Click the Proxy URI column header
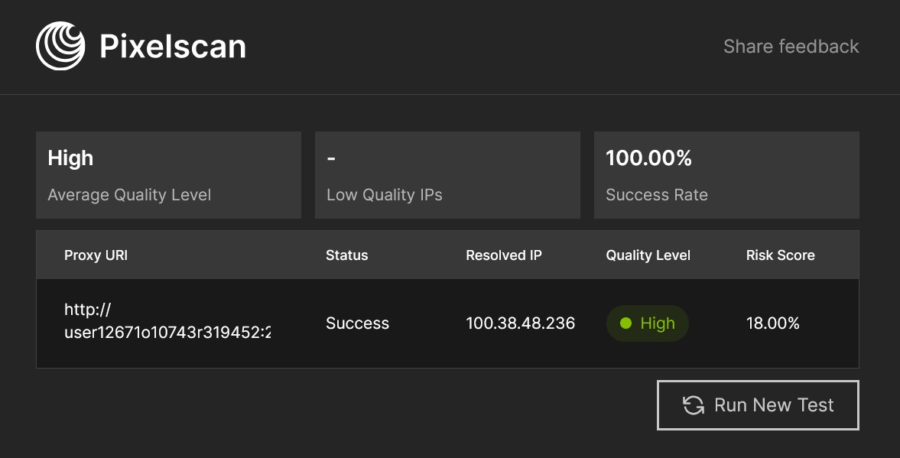900x458 pixels. tap(96, 255)
